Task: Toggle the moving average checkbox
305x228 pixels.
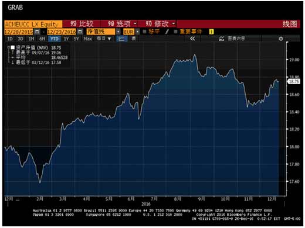Action: tap(144, 32)
